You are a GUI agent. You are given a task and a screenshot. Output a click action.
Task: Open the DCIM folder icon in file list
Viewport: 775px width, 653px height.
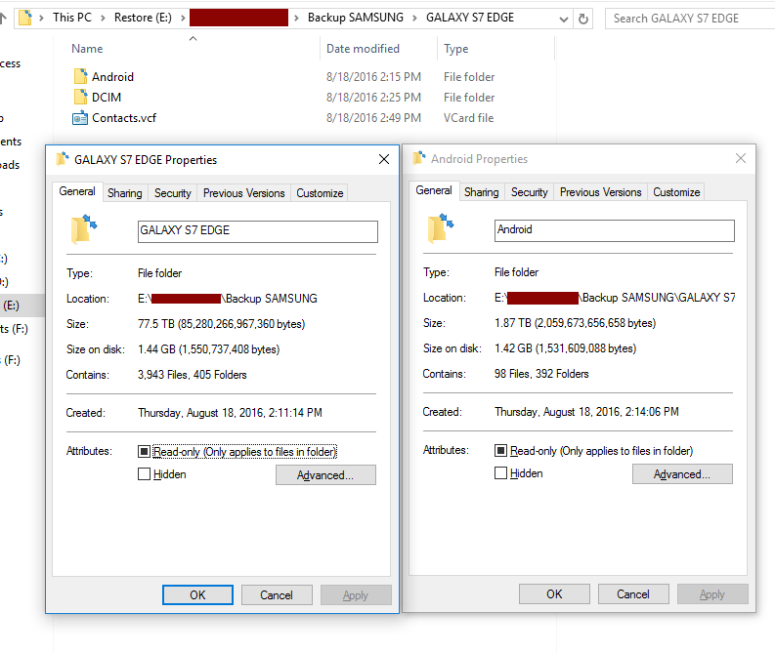point(80,97)
